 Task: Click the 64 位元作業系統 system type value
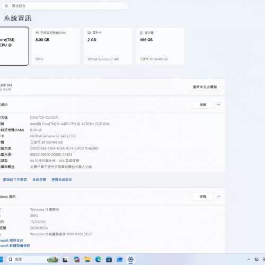[x=55, y=161]
